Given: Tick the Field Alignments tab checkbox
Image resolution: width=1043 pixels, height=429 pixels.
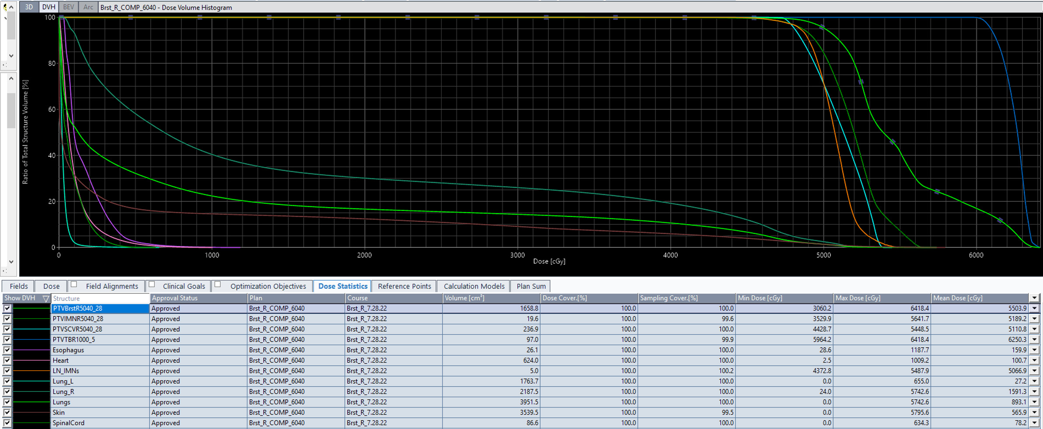Looking at the screenshot, I should click(x=74, y=284).
